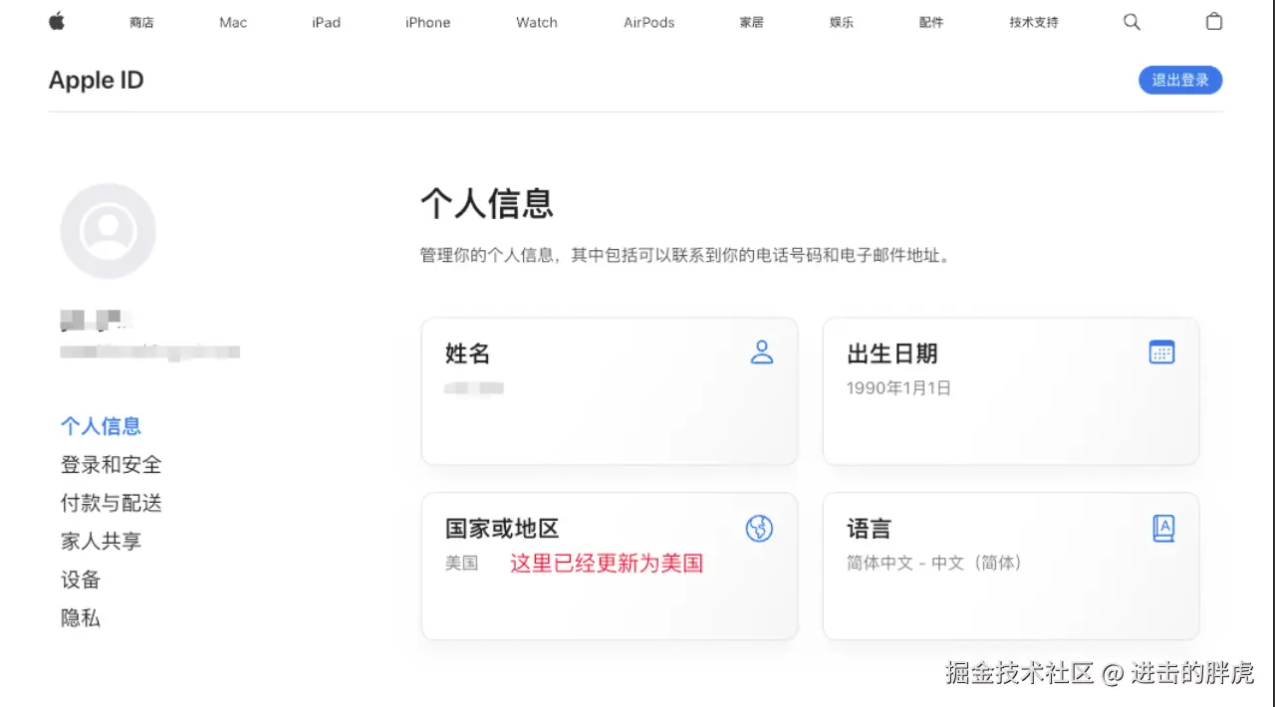The image size is (1275, 707).
Task: Open the 姓名 card title
Action: (467, 353)
